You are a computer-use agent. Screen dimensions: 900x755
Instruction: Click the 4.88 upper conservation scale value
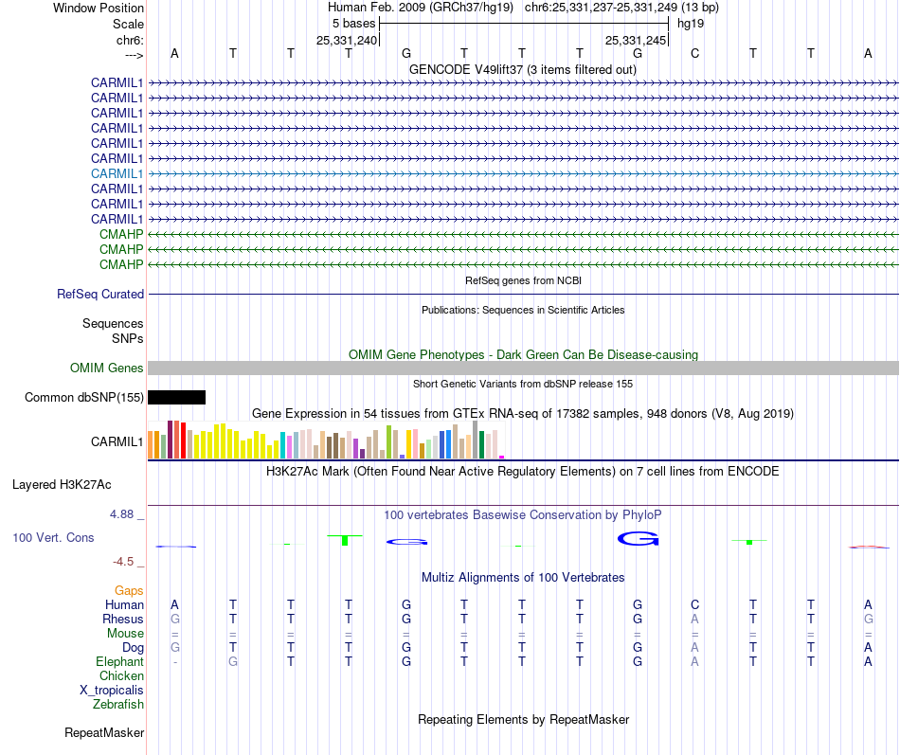[121, 514]
